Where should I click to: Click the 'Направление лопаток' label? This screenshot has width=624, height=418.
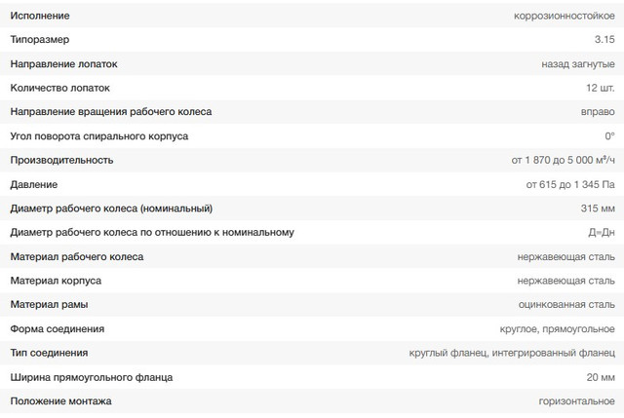pos(63,63)
